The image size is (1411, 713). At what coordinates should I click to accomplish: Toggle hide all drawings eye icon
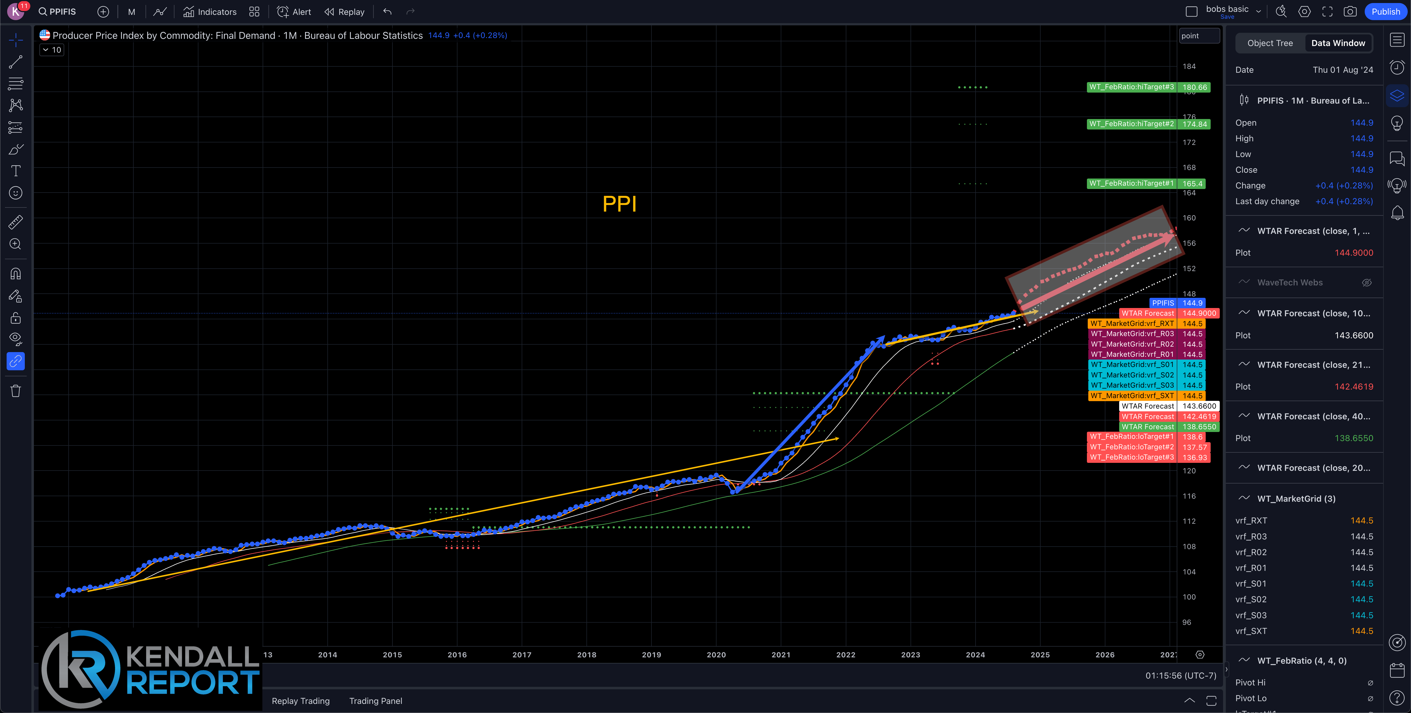[15, 338]
